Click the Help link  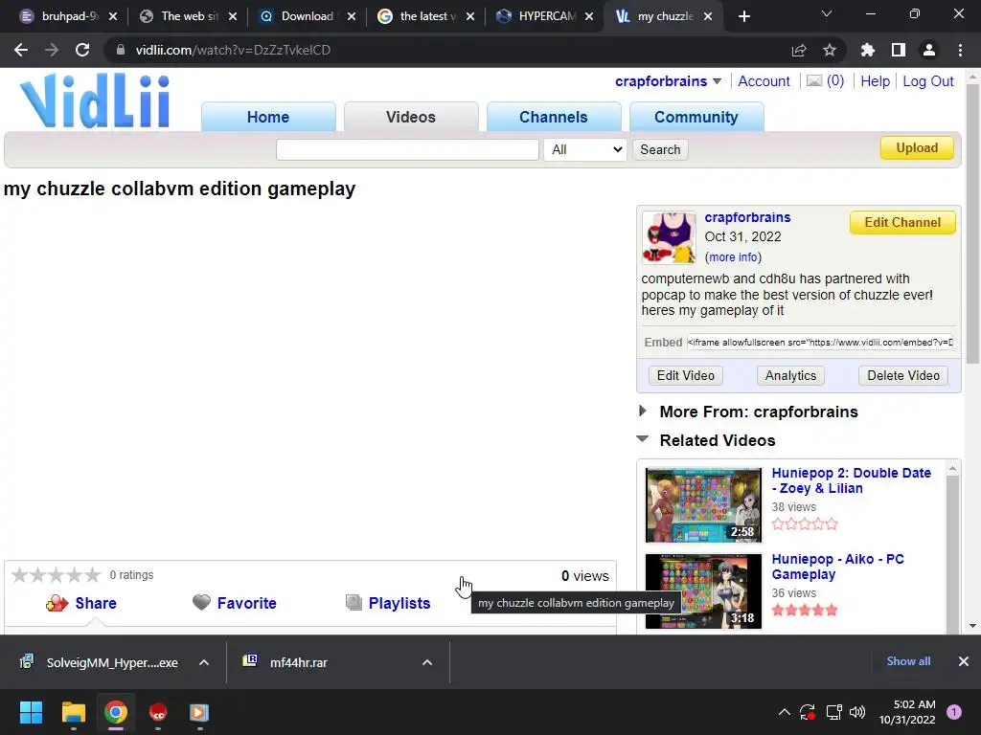click(876, 81)
